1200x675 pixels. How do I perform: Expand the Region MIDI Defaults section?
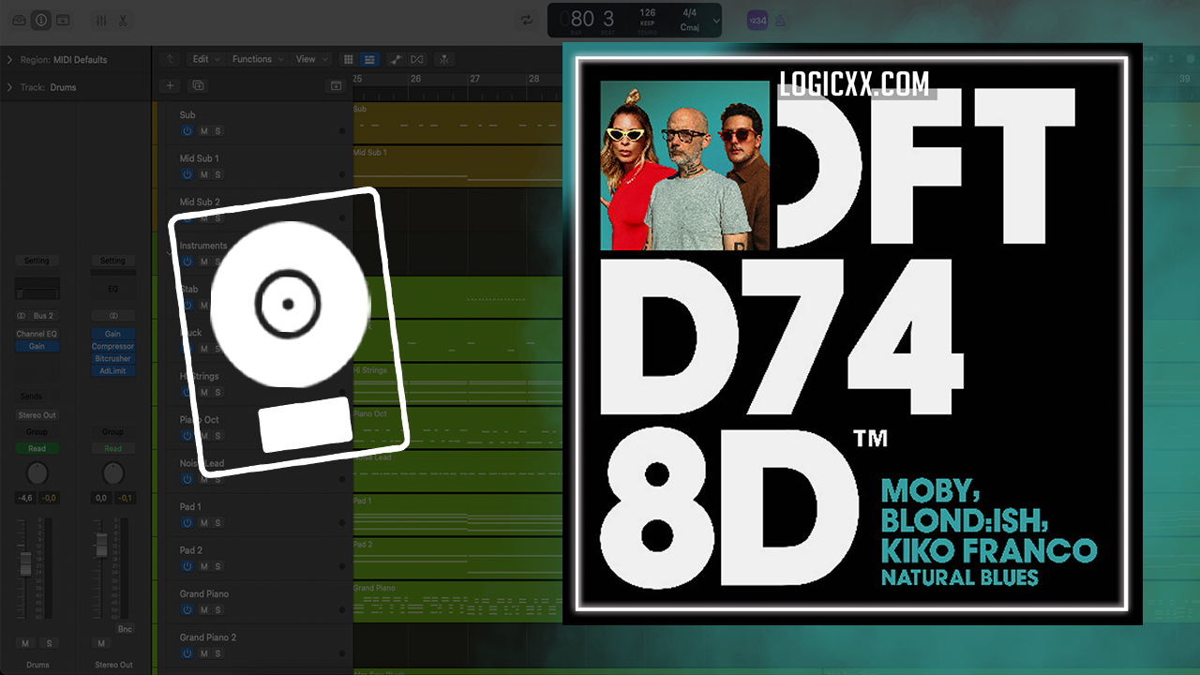(x=10, y=60)
